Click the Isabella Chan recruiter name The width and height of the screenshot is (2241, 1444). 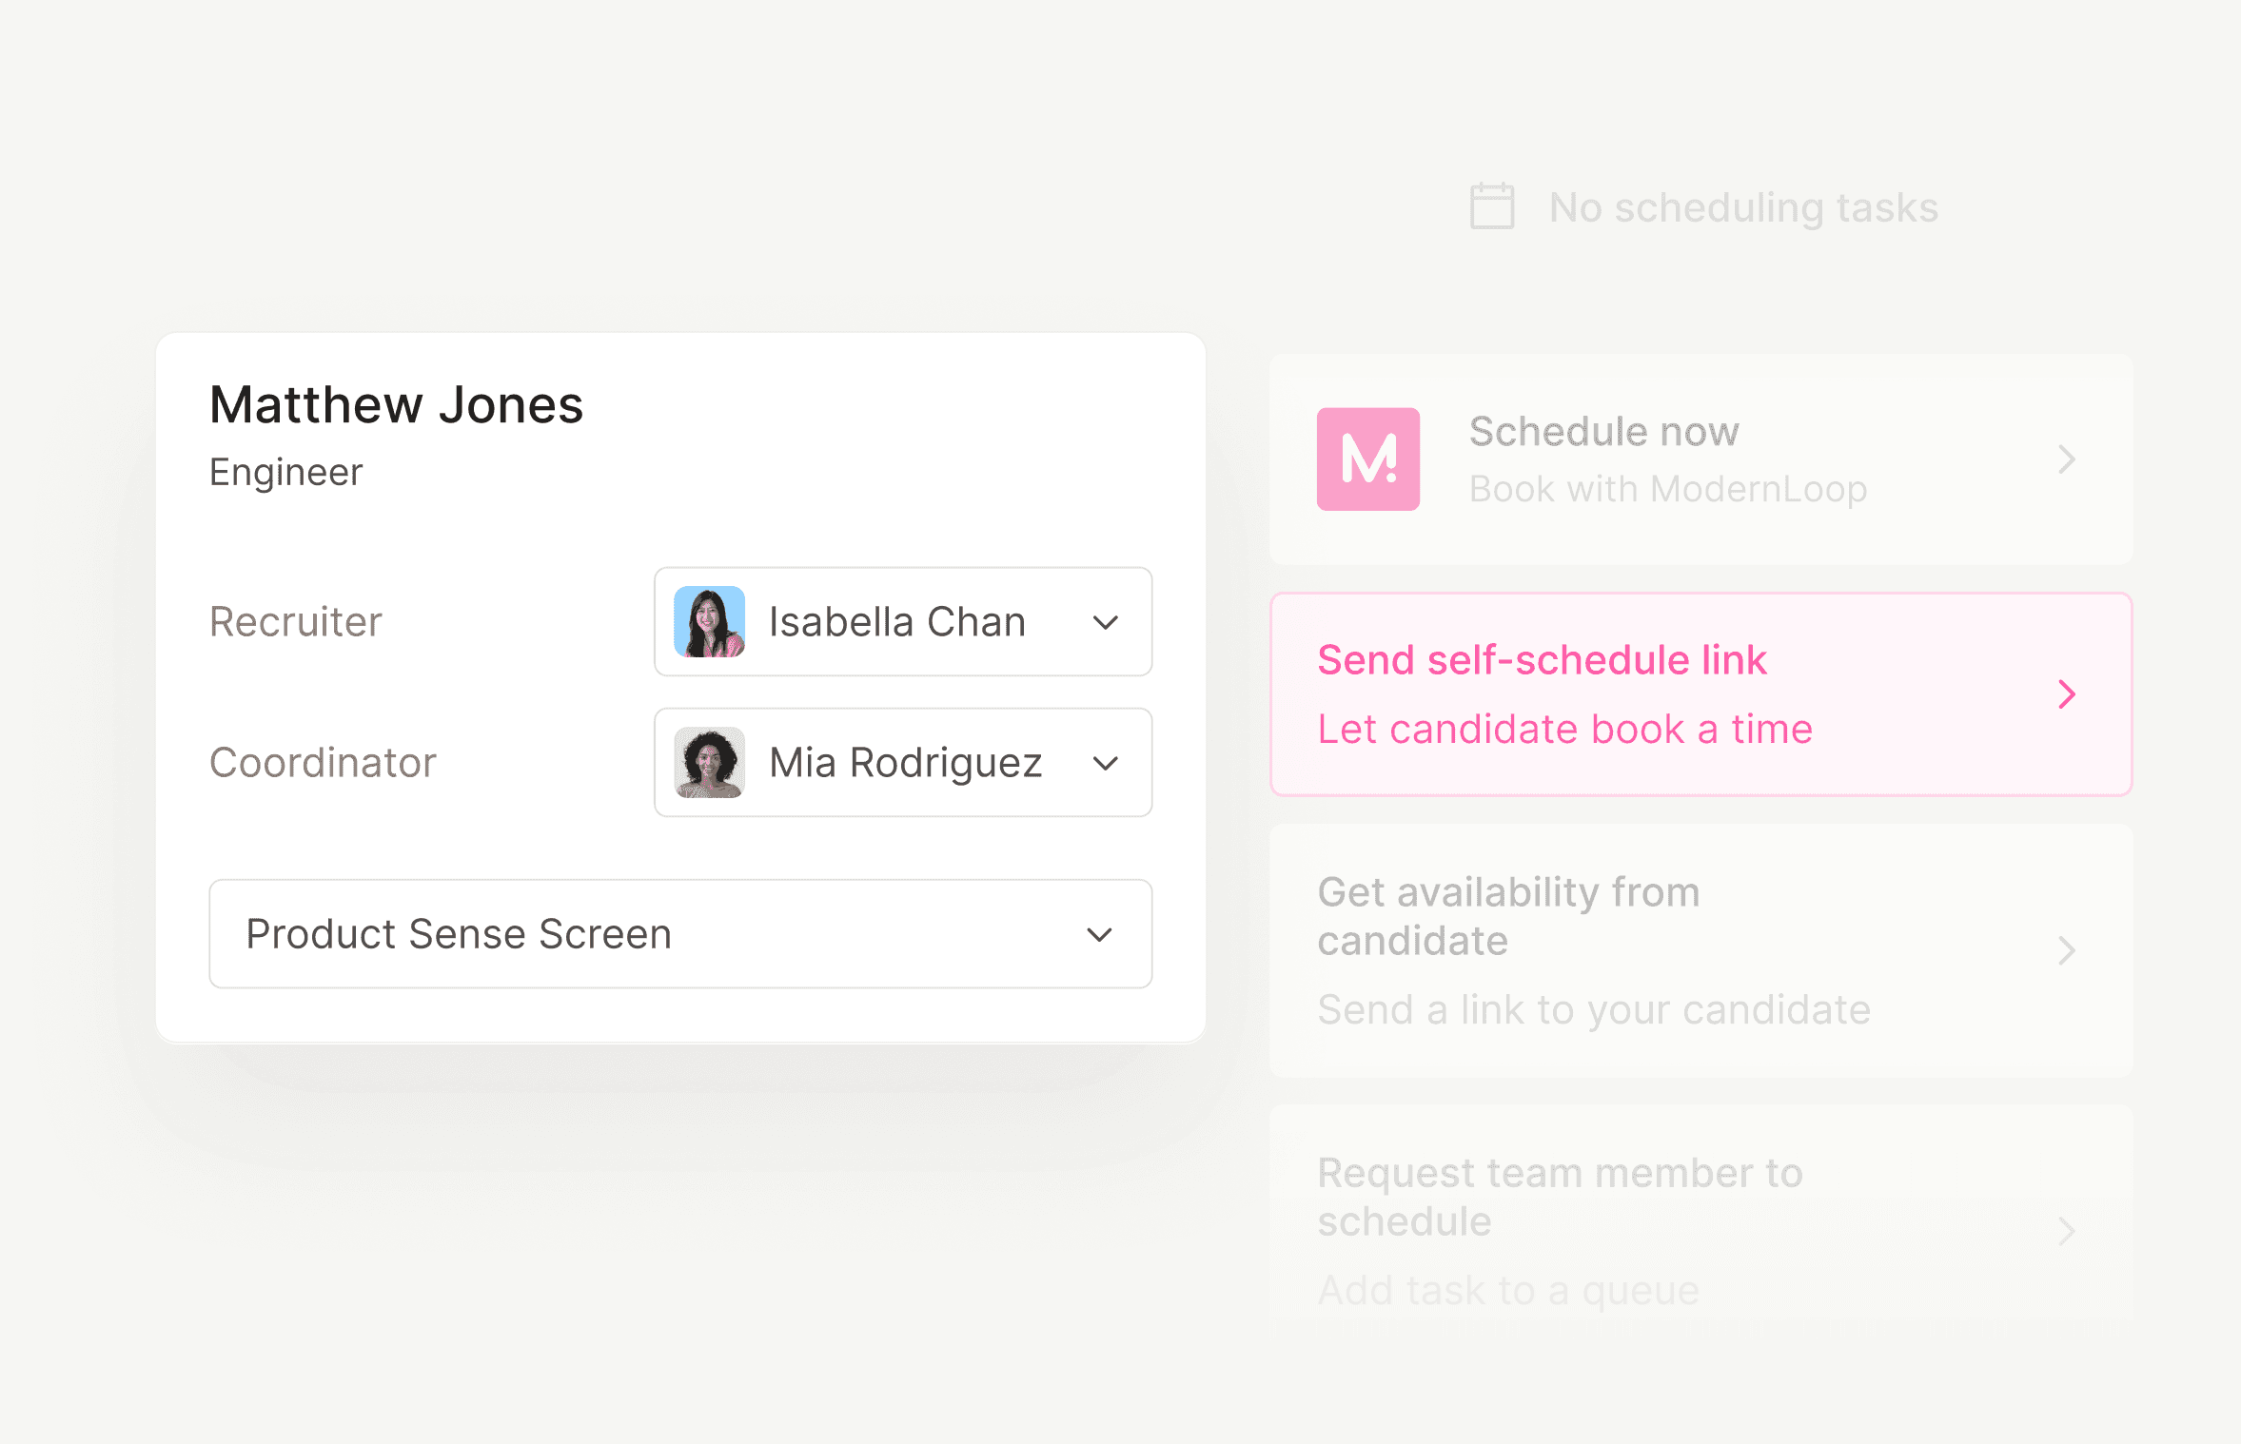[x=896, y=622]
